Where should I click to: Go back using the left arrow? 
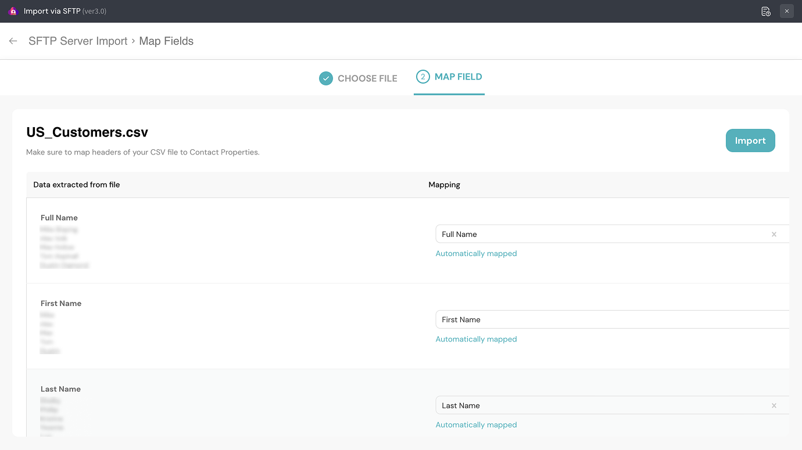[x=13, y=41]
